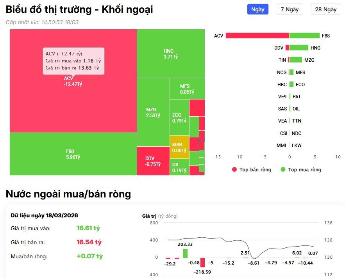
Task: Select the MZG treemap tile
Action: [153, 112]
